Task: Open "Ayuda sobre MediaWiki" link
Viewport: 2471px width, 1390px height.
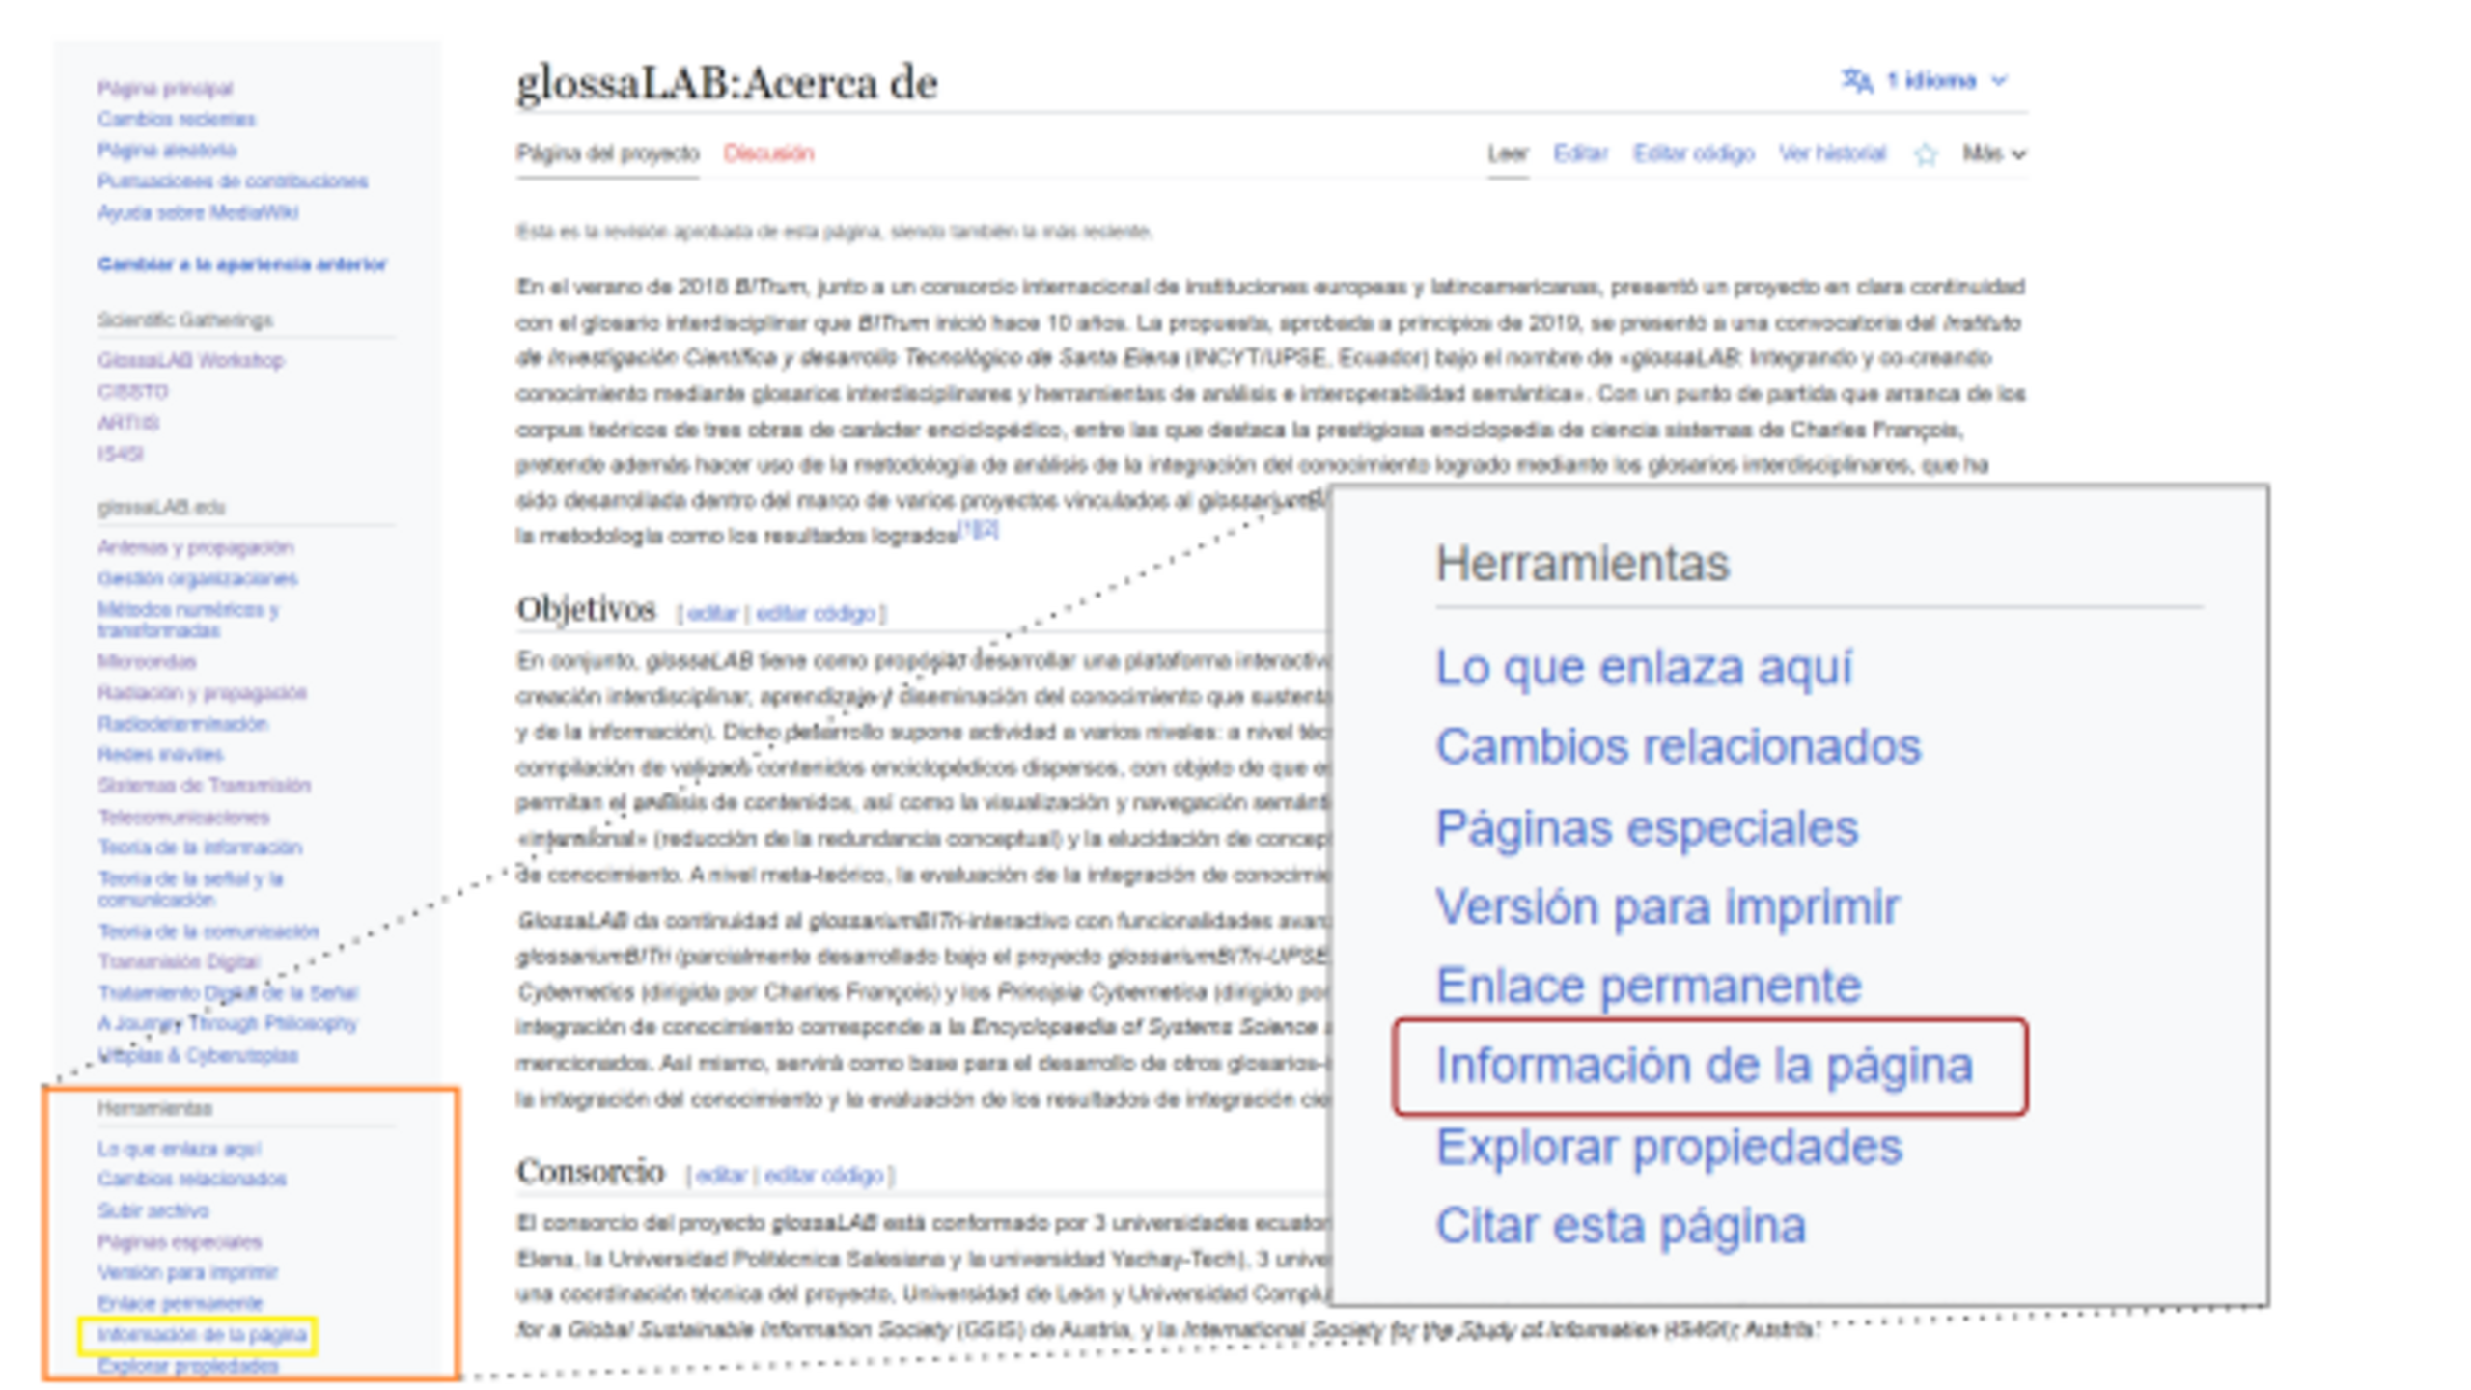Action: coord(198,211)
